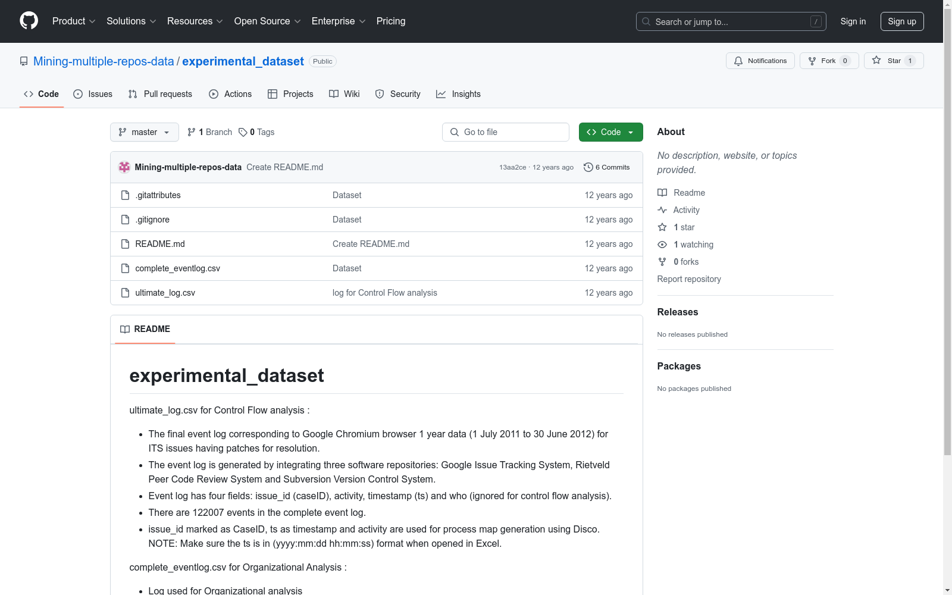952x595 pixels.
Task: Expand the Solutions menu
Action: click(131, 21)
